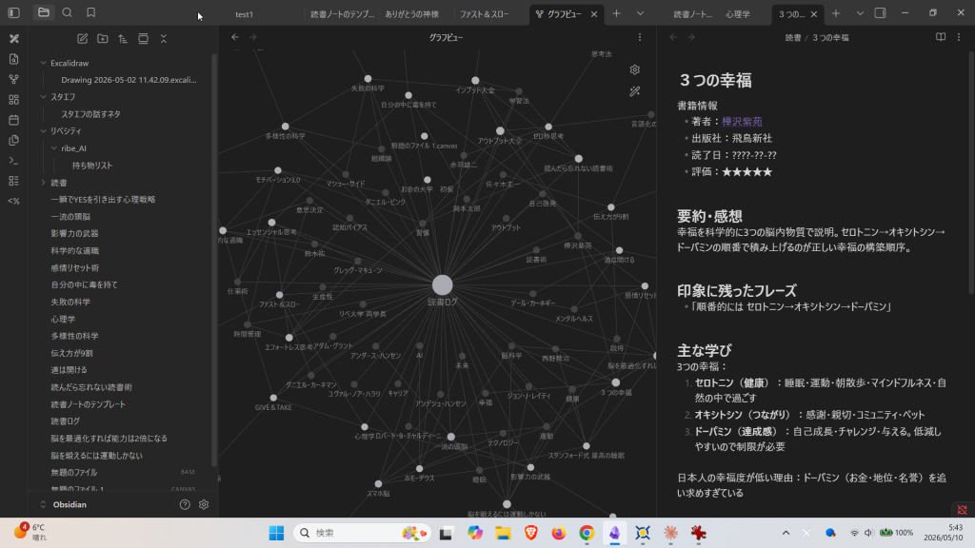Click the graph animation wand icon
This screenshot has height=548, width=975.
tap(635, 91)
